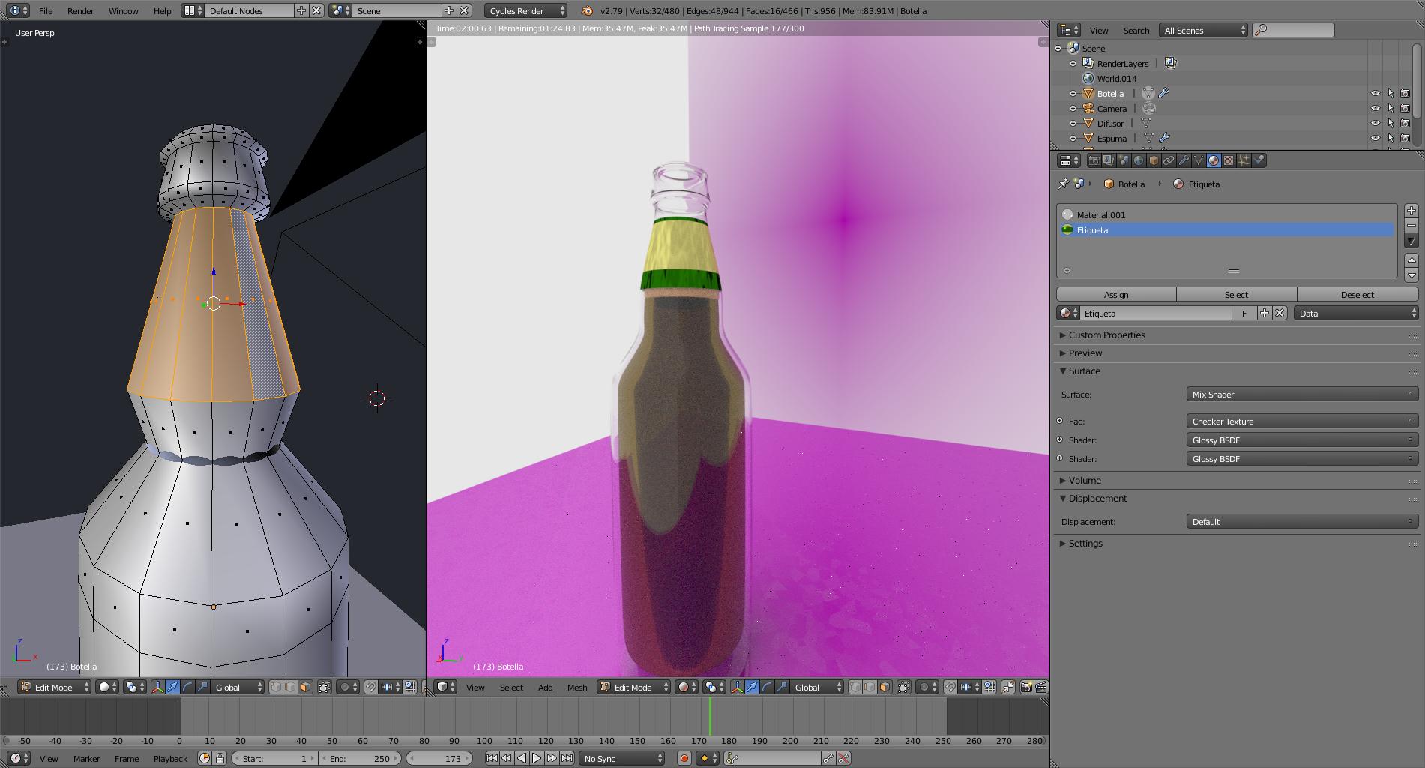The height and width of the screenshot is (768, 1425).
Task: Open the Physics properties tab
Action: pyautogui.click(x=1259, y=160)
